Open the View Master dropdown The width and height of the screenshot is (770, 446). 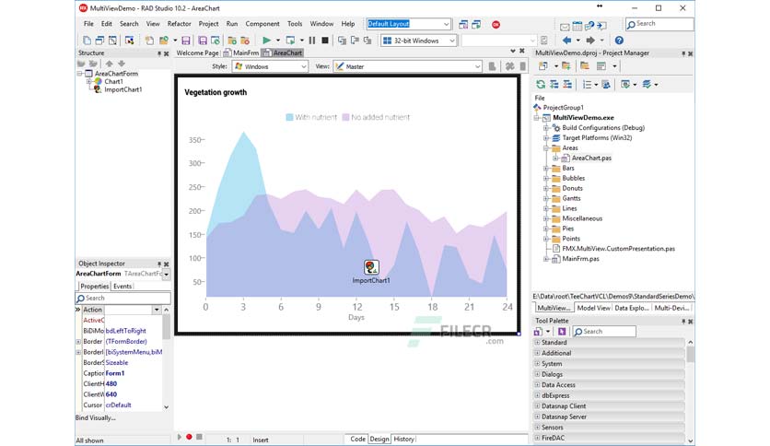pos(477,66)
